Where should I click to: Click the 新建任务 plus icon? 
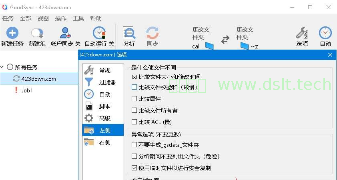12,33
